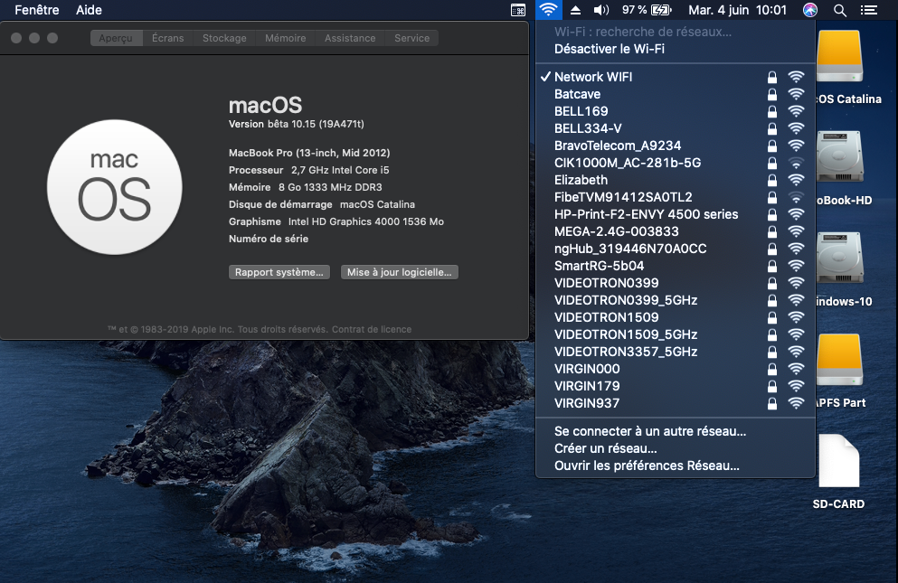Click the large macOS logo circle
The height and width of the screenshot is (583, 898).
pos(115,187)
